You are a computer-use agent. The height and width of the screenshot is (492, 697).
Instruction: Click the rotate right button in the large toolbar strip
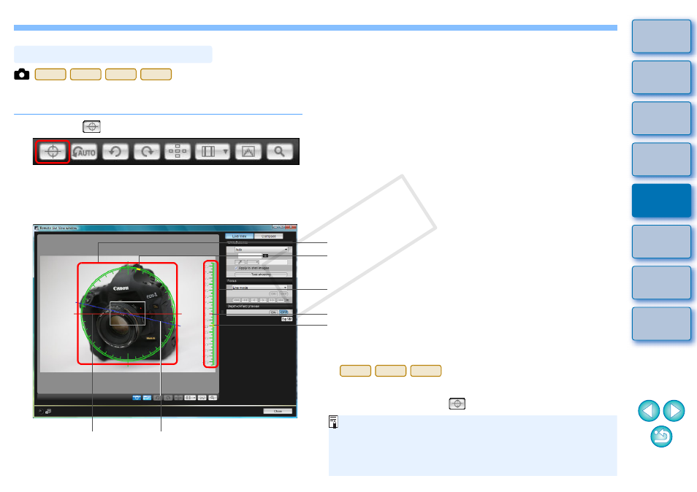[x=147, y=152]
